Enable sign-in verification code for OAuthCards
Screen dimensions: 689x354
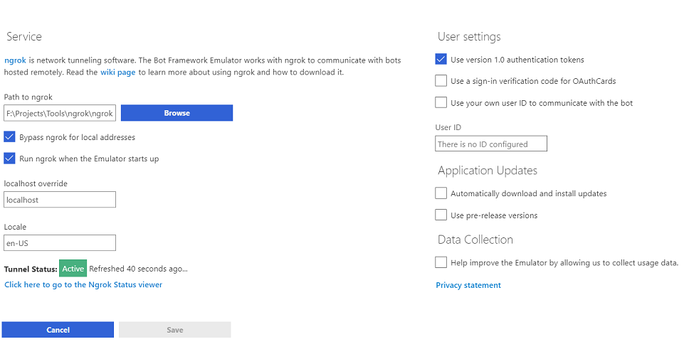click(x=441, y=81)
